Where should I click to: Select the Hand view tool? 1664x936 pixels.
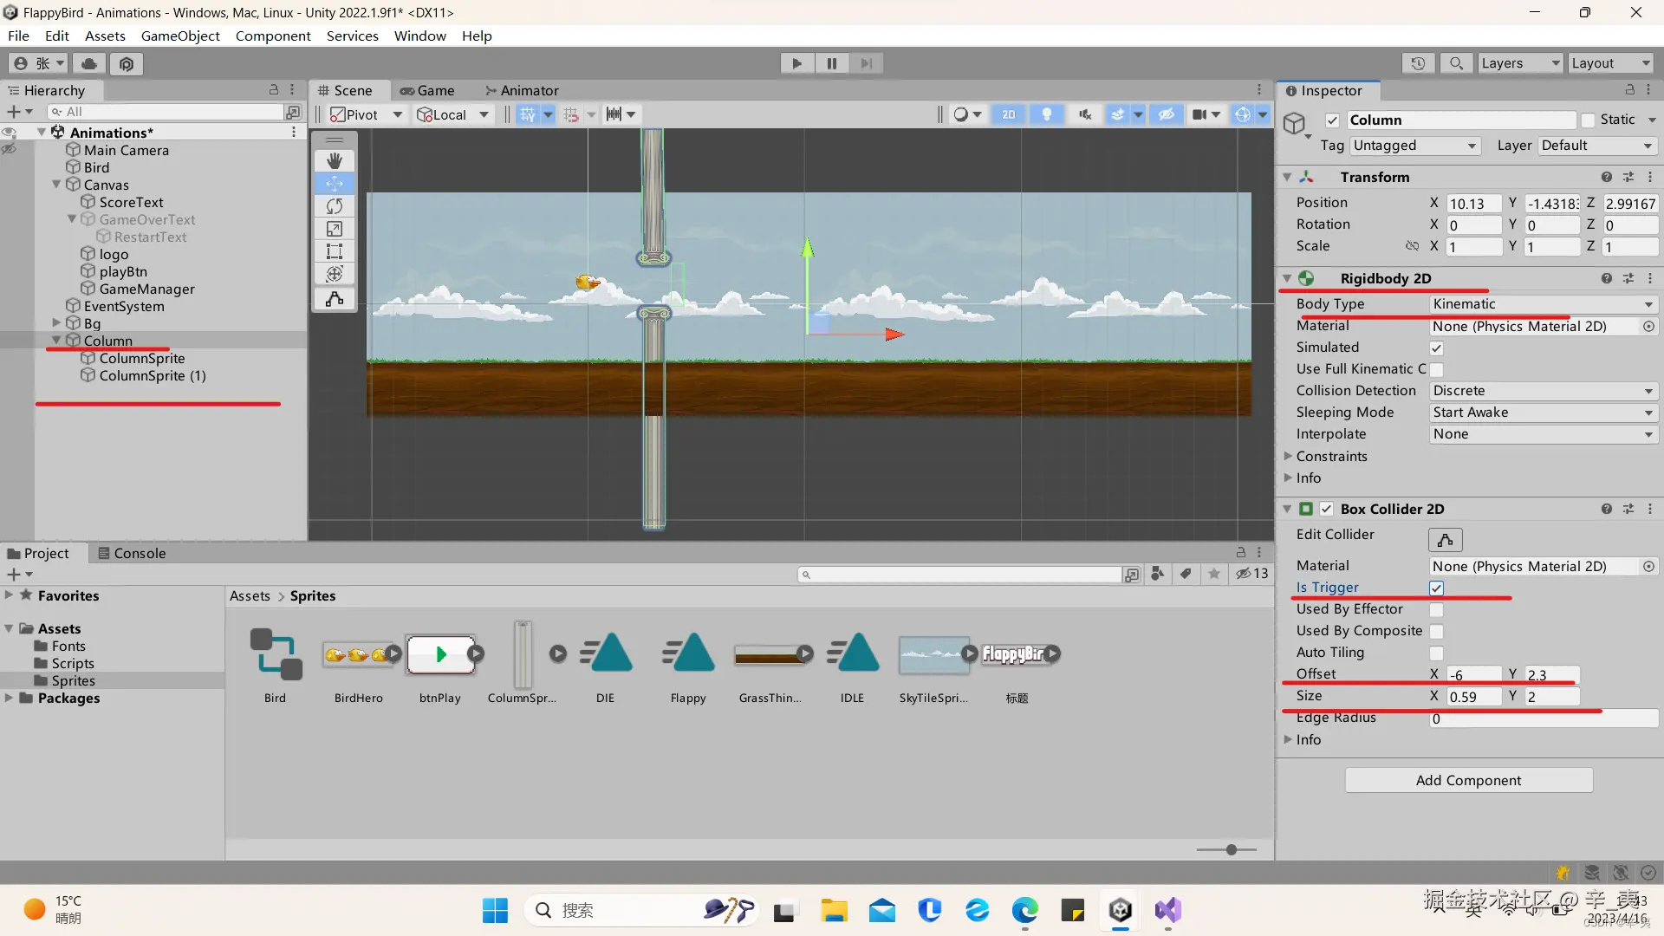click(335, 161)
